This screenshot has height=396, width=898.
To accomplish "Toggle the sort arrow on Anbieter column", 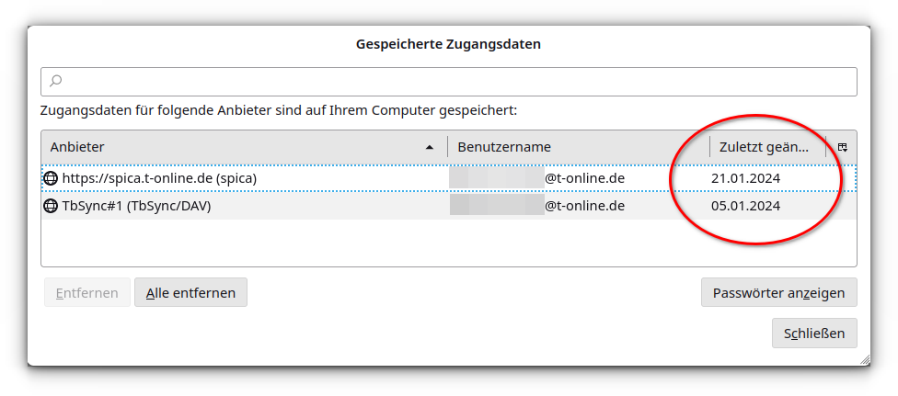I will click(x=430, y=147).
